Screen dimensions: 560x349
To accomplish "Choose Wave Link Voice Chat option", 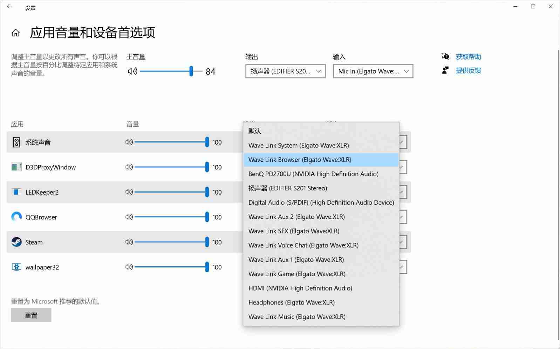I will click(x=321, y=245).
